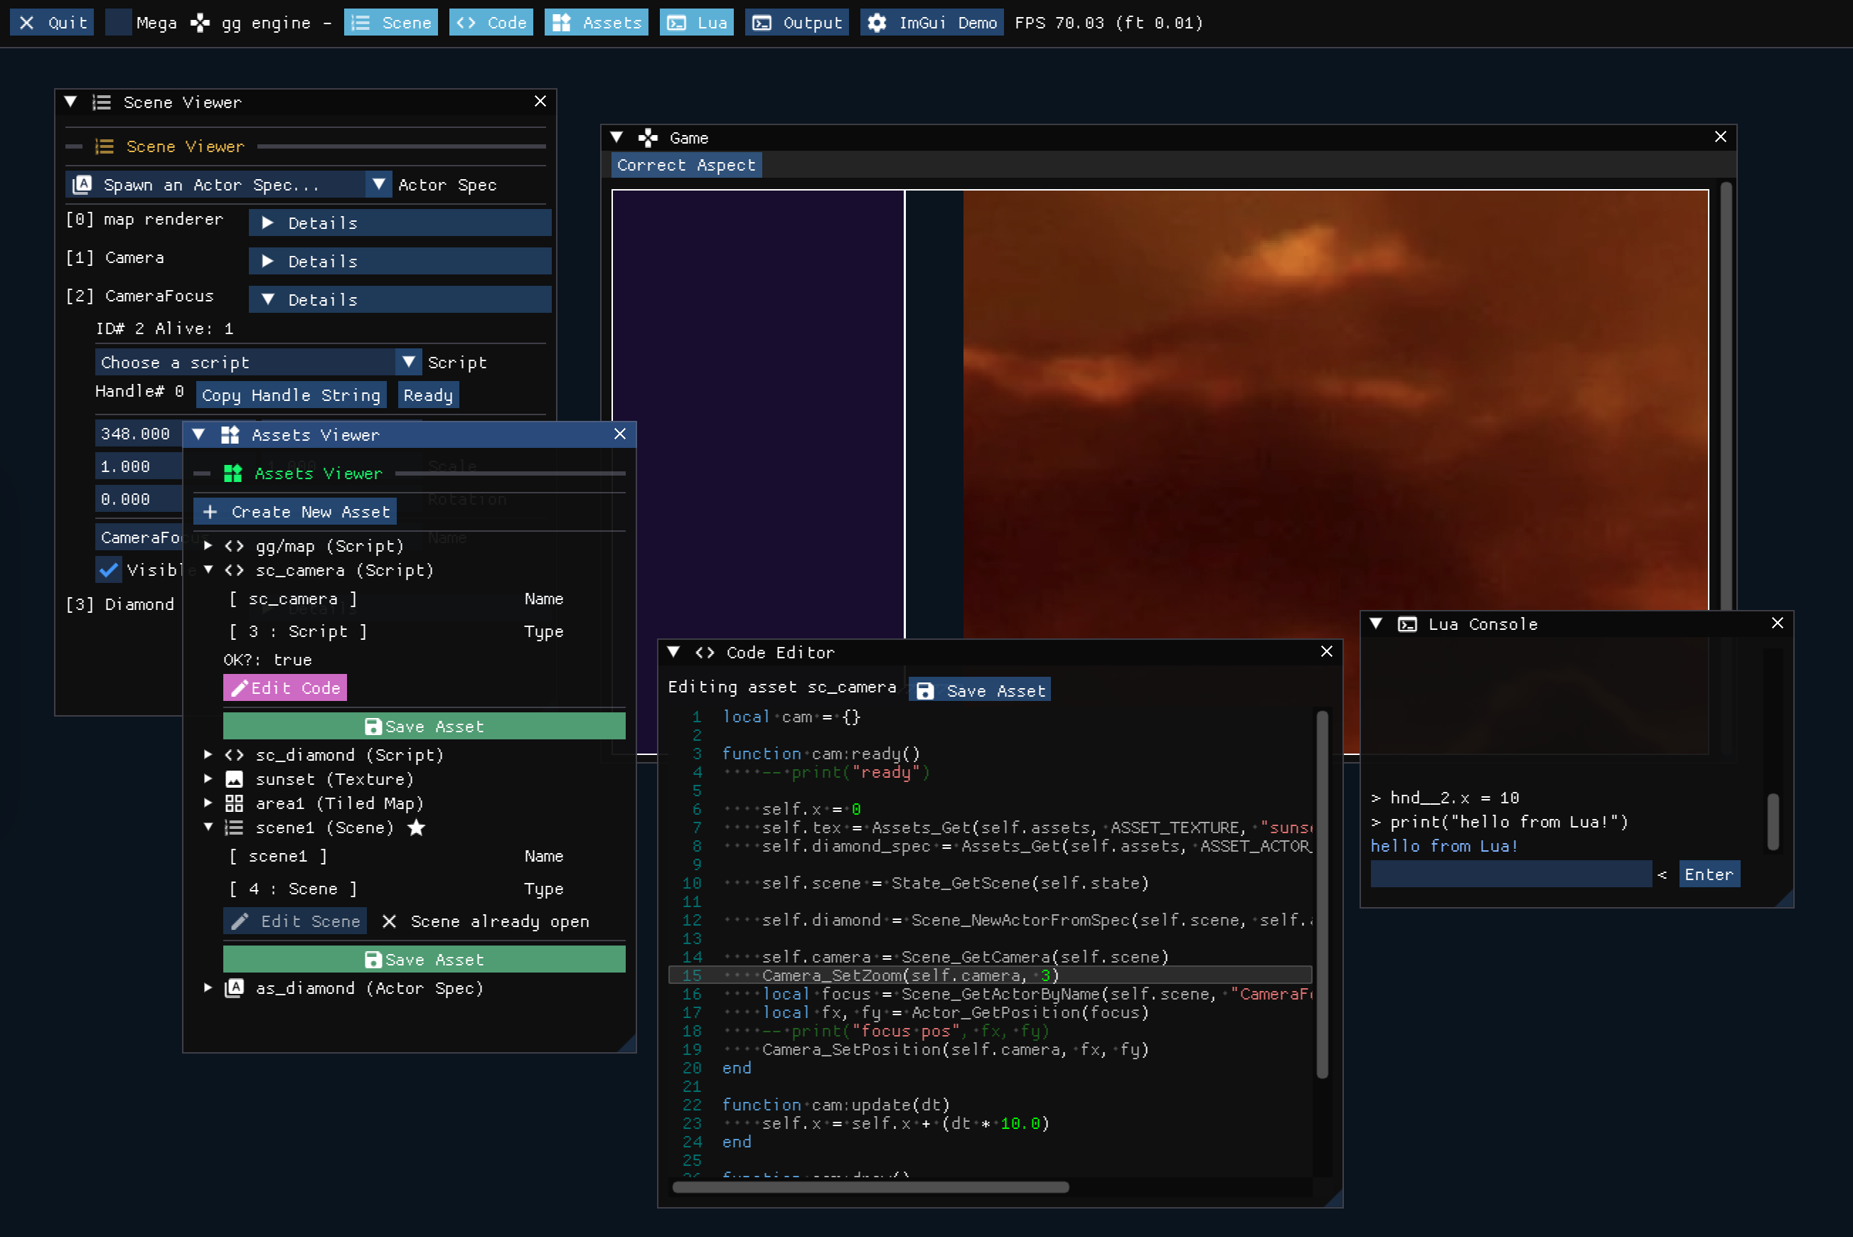Screen dimensions: 1853x1237
Task: Click the as_diamond Actor Spec icon
Action: (x=234, y=987)
